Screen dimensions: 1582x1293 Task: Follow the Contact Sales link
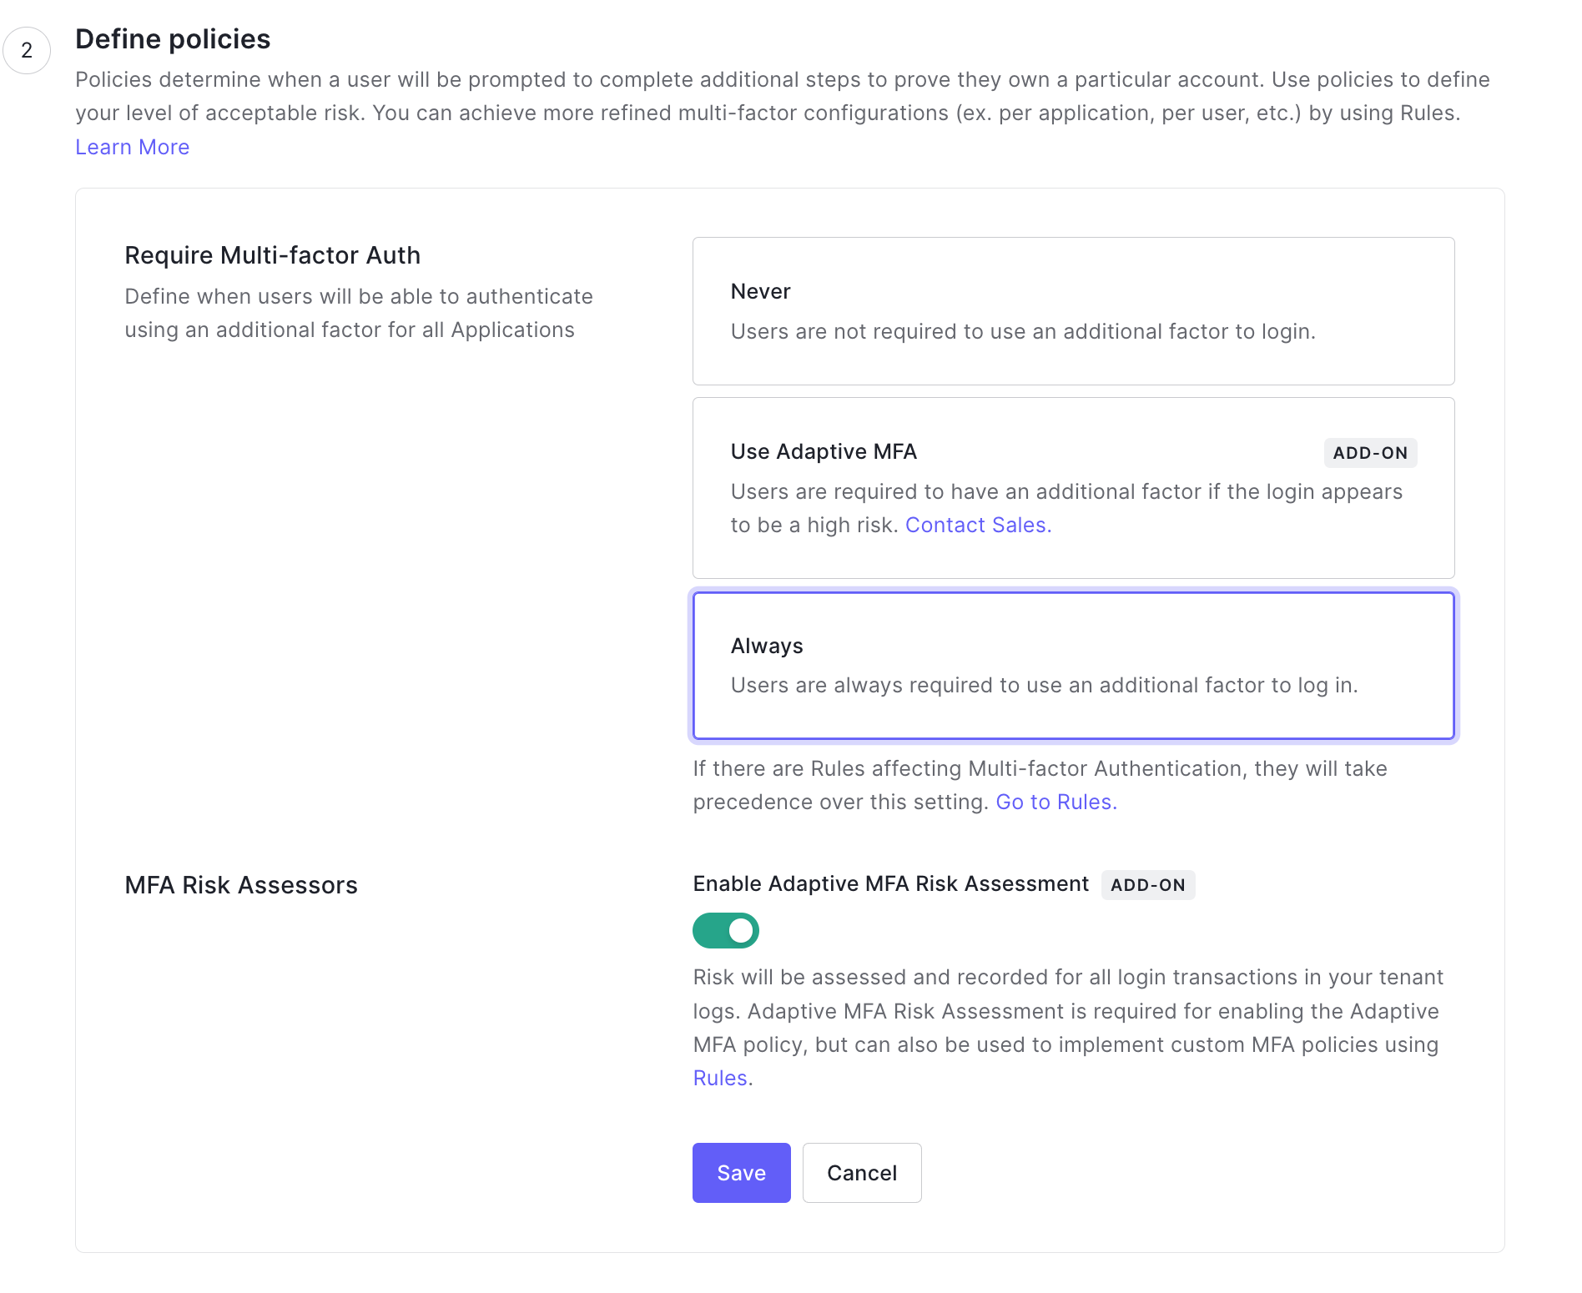click(x=978, y=525)
